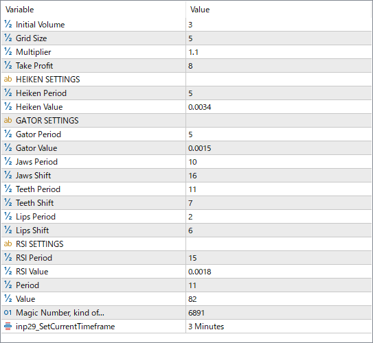Click the ab string icon beside GATOR SETTINGS

(8, 120)
